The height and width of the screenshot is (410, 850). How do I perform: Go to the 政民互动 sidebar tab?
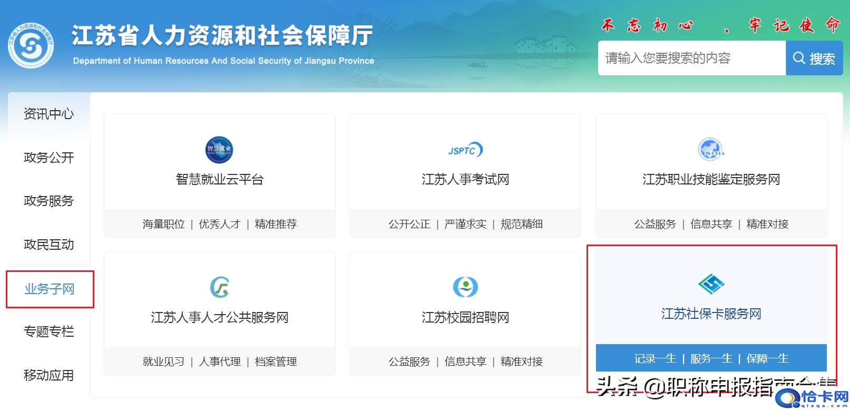pyautogui.click(x=48, y=245)
